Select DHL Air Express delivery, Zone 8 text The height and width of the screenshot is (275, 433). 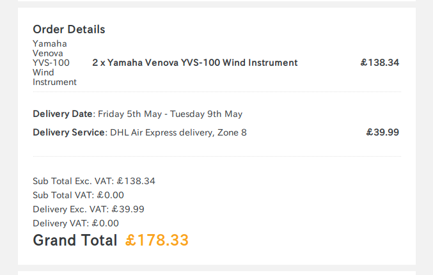[178, 132]
